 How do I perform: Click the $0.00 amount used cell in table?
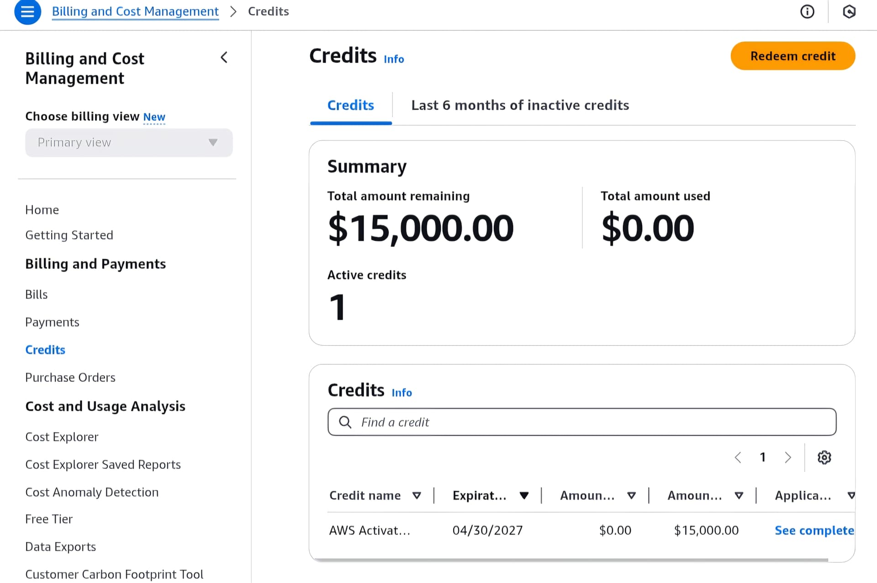coord(615,530)
